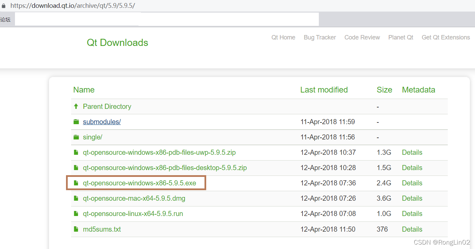This screenshot has width=475, height=249.
Task: Download qt-opensource-windows-x86-pdb-files-desktop-5.9.5.zip
Action: [165, 168]
